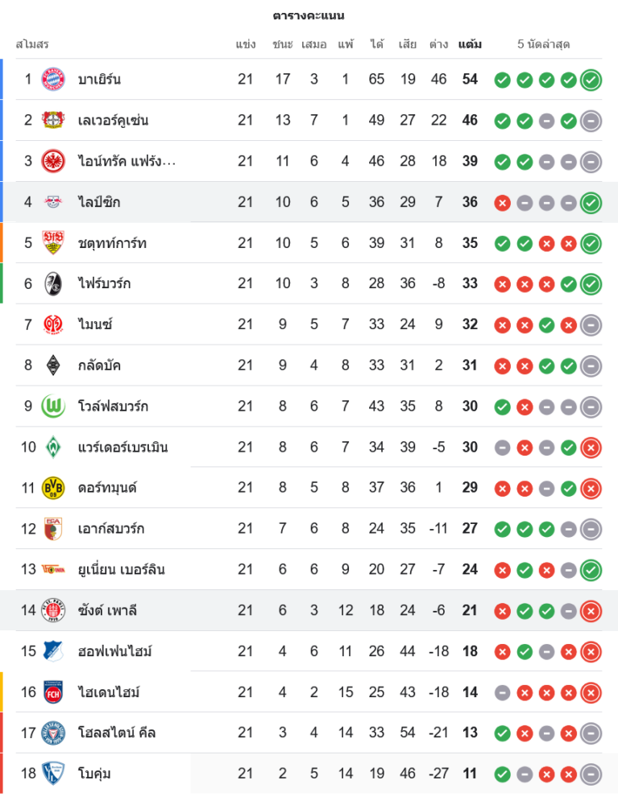Click the สโมสร column header
Screen dimensions: 618x805
[32, 44]
